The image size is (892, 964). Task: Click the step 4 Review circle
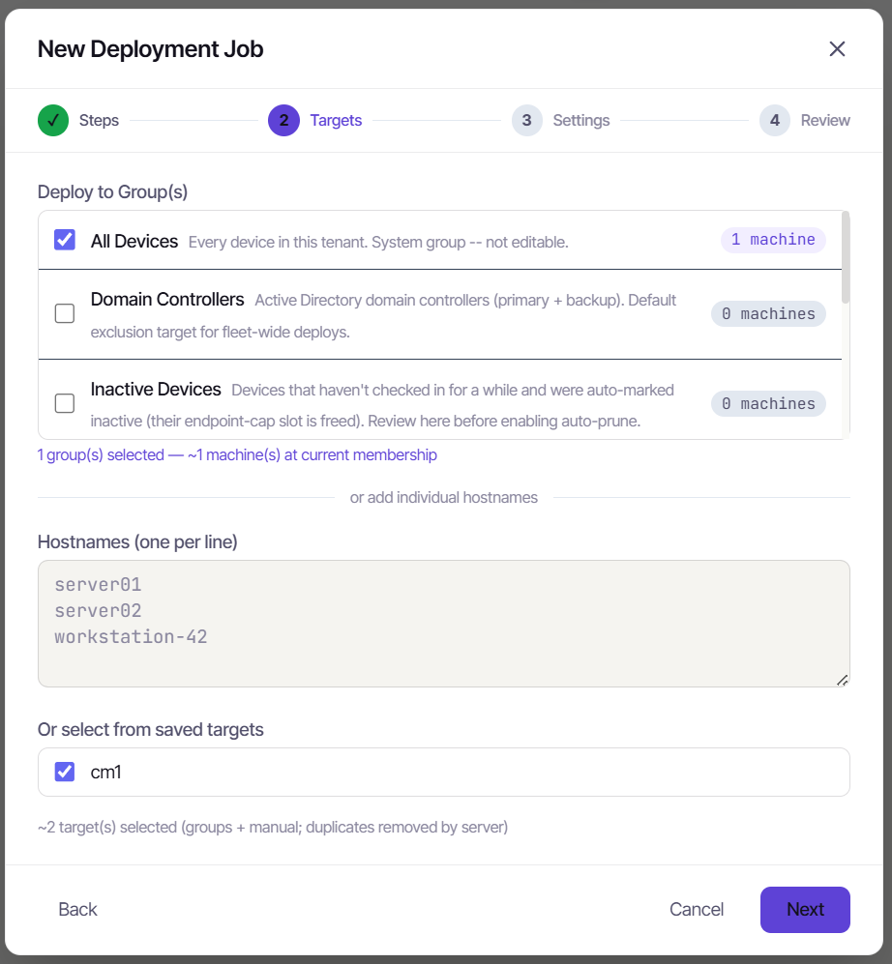[x=775, y=120]
